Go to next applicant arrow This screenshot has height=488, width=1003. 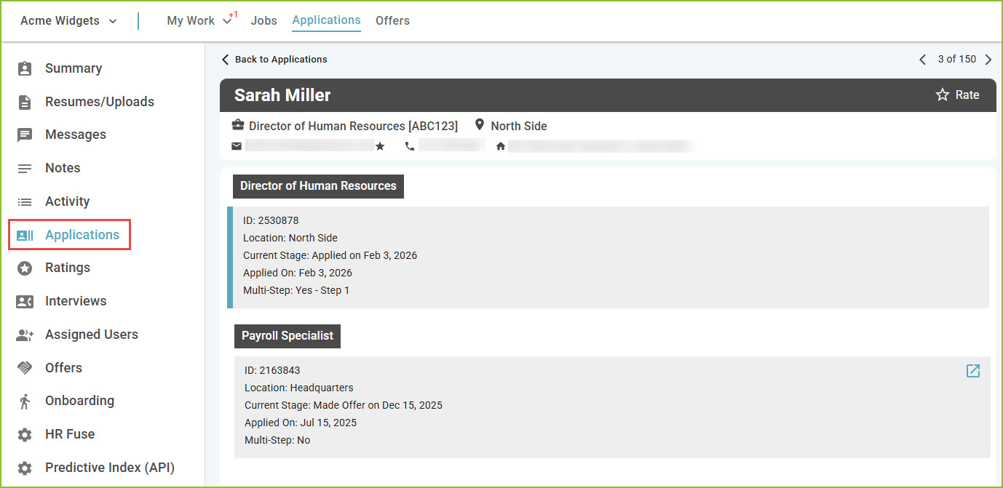[x=988, y=60]
